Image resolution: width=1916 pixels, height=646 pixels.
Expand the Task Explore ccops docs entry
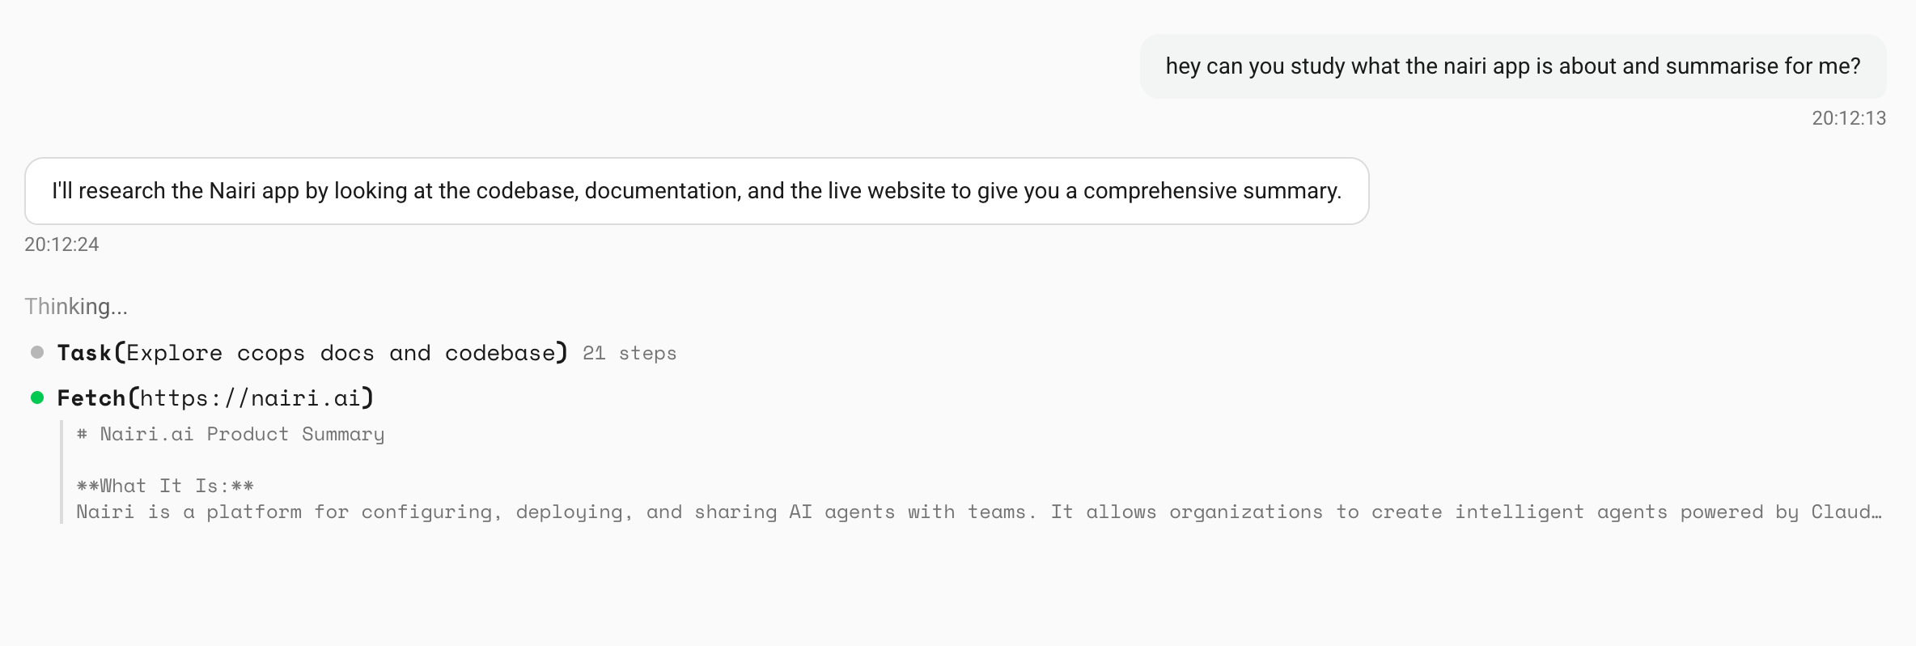tap(312, 353)
